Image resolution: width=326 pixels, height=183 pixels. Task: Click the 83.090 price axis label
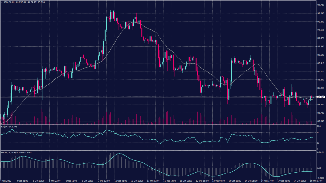[x=320, y=121]
